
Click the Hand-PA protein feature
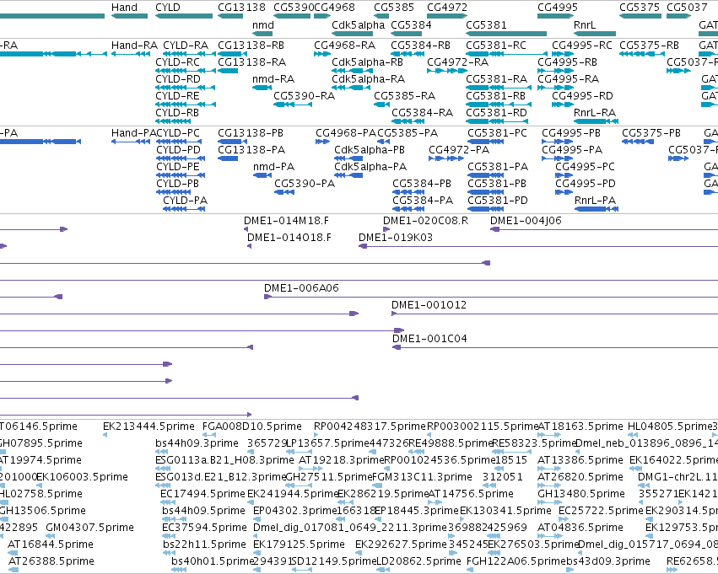[x=131, y=142]
